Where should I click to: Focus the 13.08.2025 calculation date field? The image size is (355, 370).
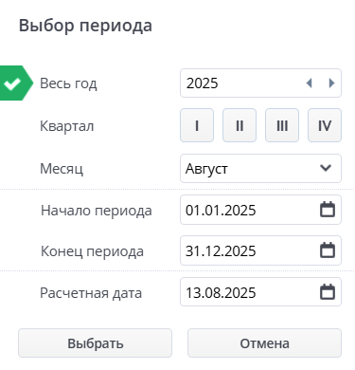tap(260, 292)
